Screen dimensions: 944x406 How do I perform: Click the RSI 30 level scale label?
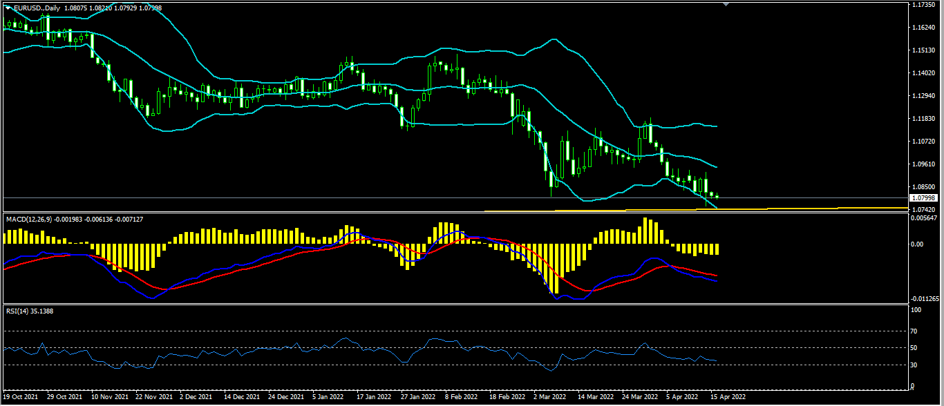(x=916, y=365)
